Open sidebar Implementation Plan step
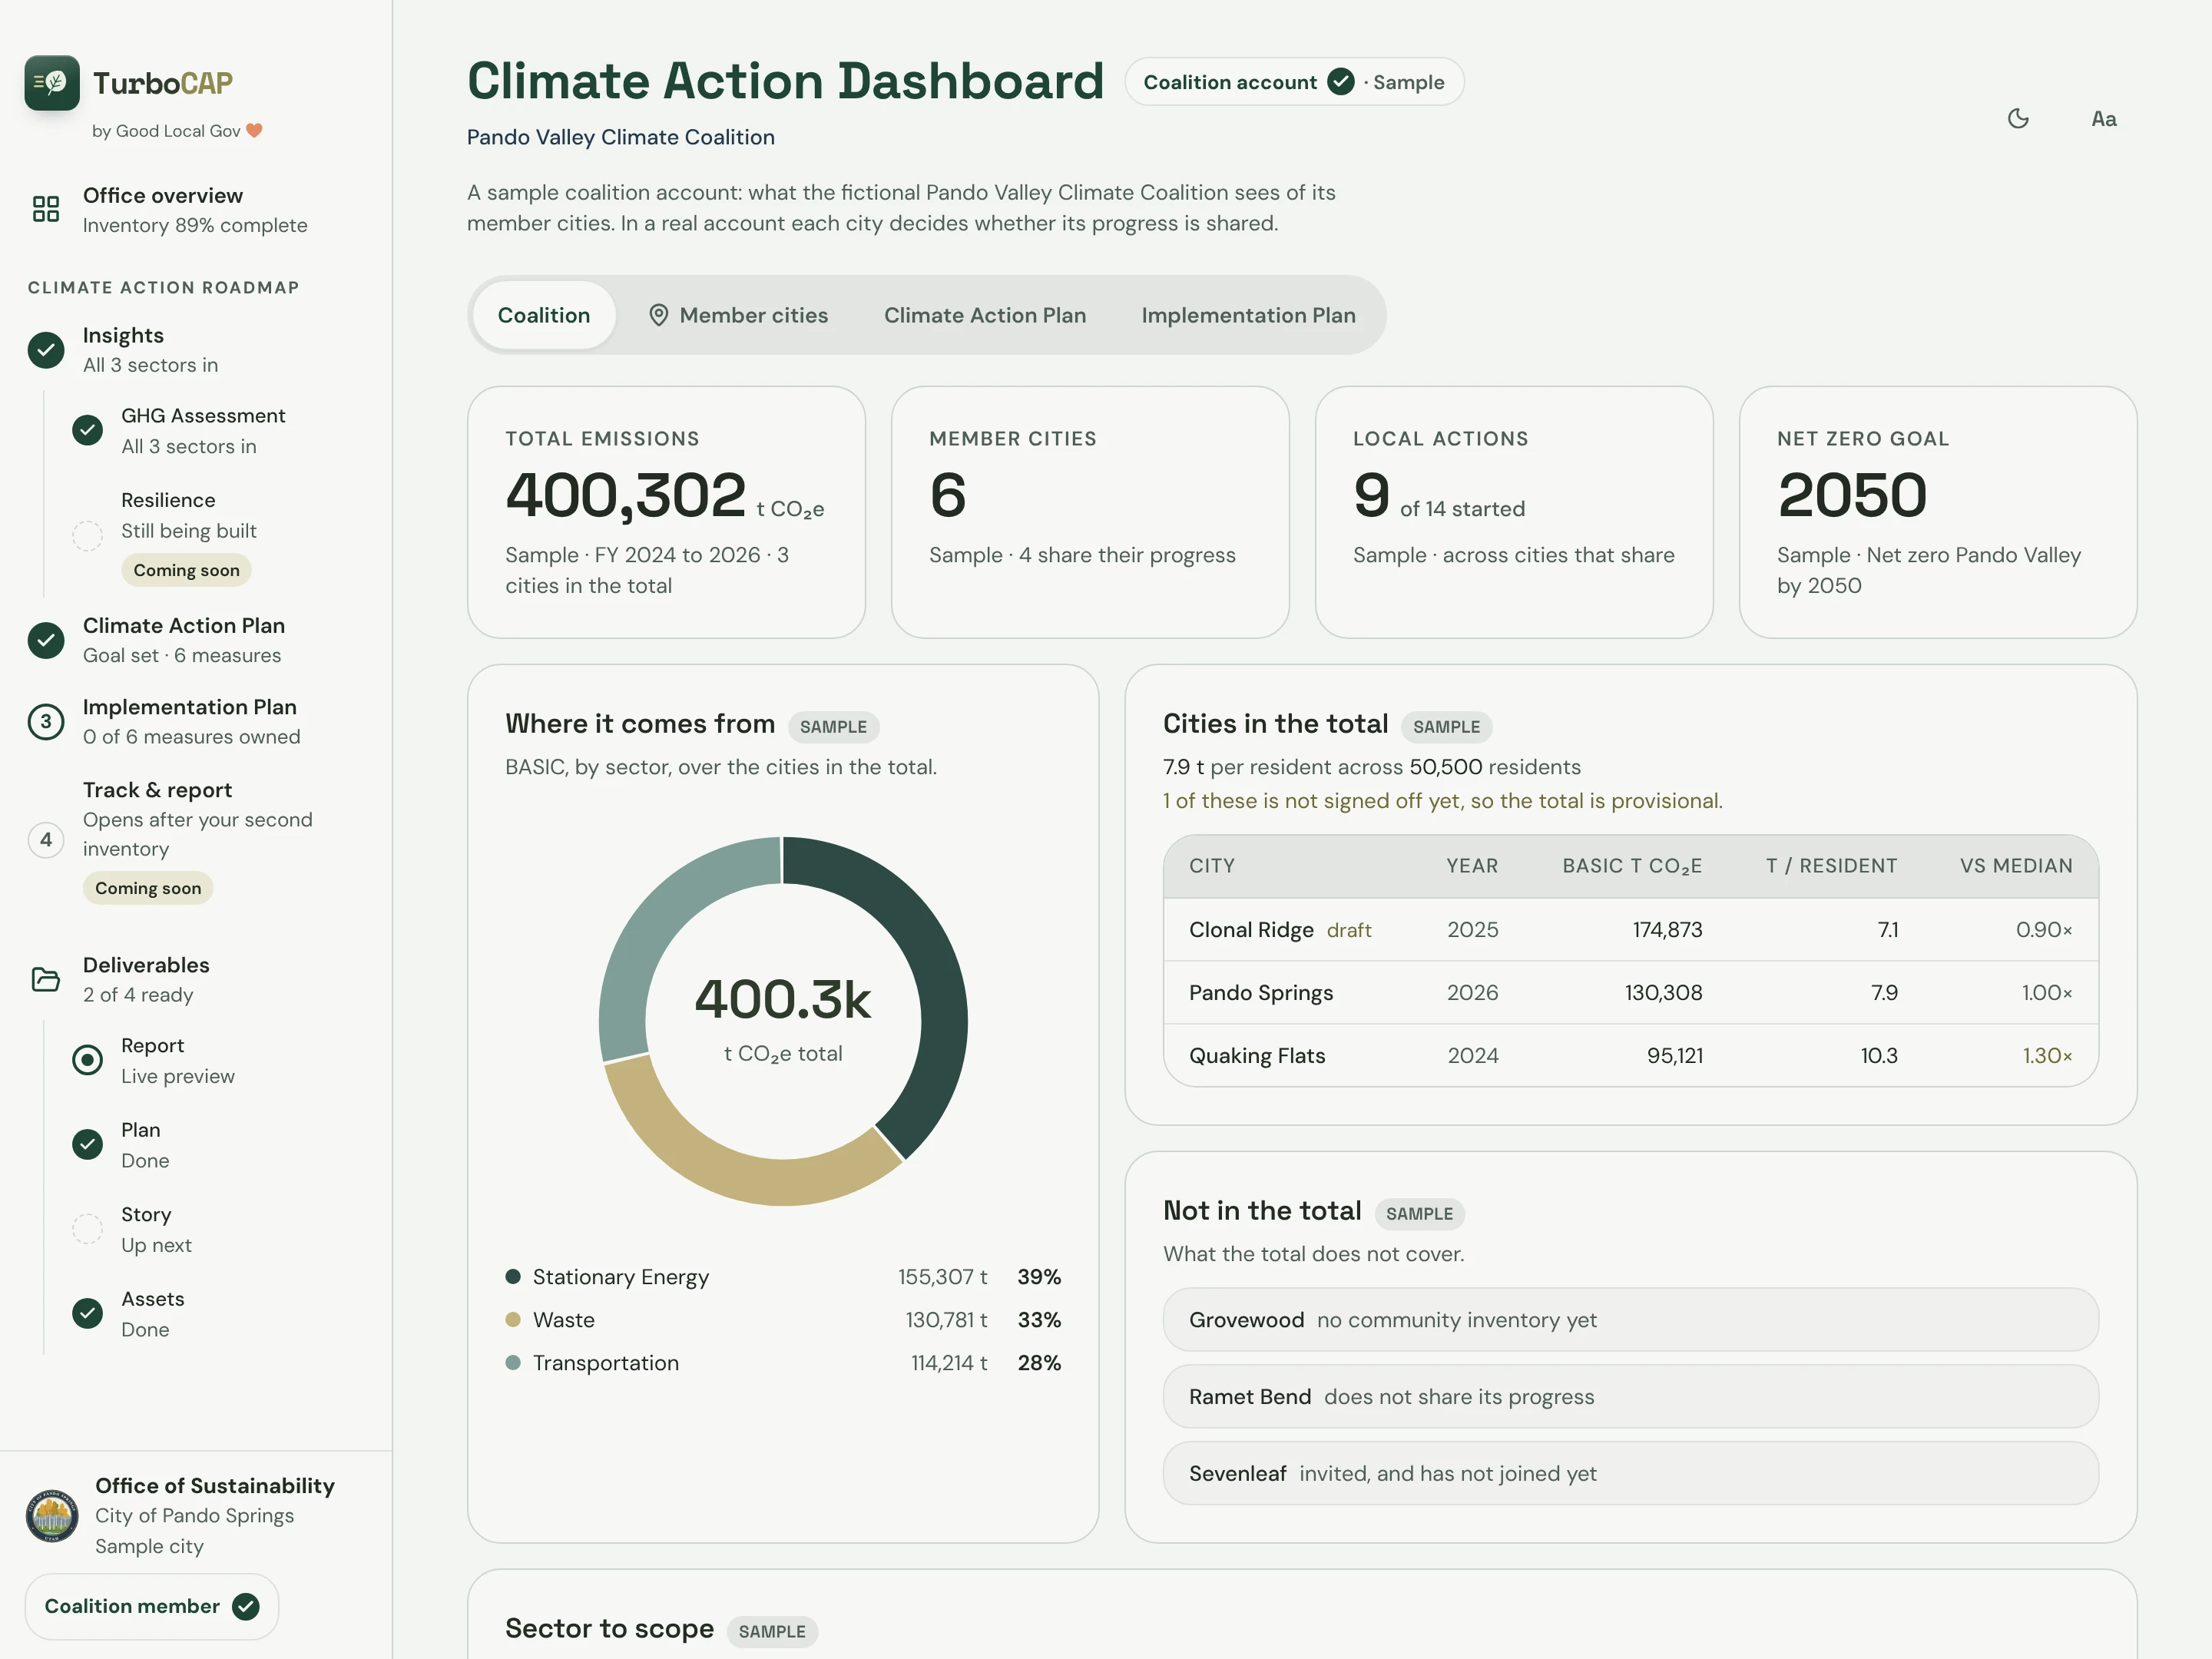Image resolution: width=2212 pixels, height=1659 pixels. pos(195,722)
